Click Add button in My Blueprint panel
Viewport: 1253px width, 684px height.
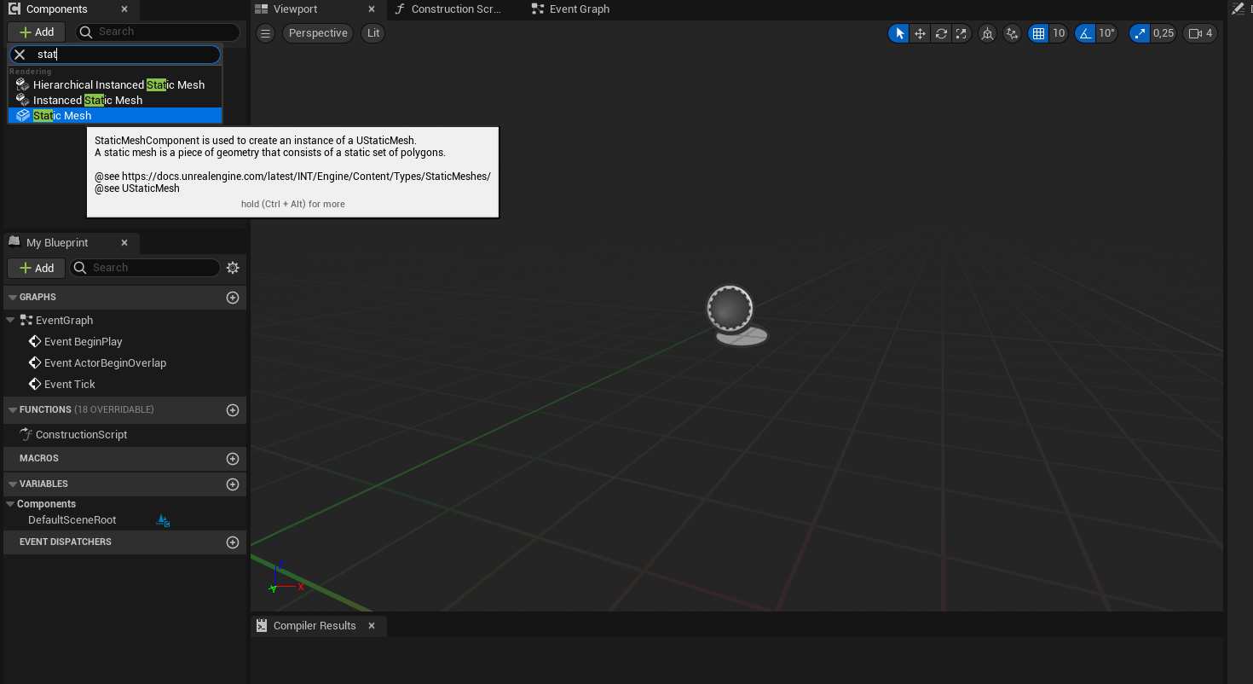point(36,268)
